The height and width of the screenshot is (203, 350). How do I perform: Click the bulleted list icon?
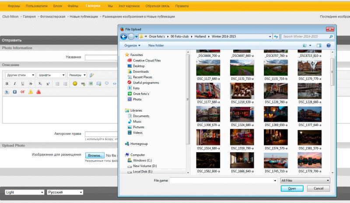point(57,84)
